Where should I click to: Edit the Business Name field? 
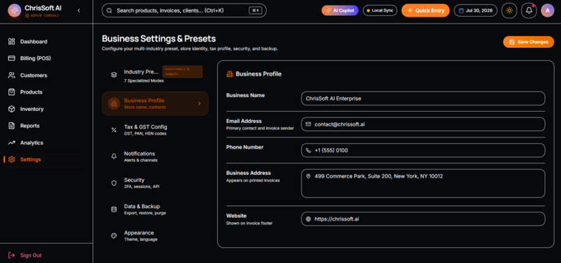pyautogui.click(x=423, y=99)
